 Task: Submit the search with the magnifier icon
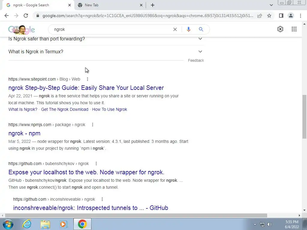tap(201, 29)
